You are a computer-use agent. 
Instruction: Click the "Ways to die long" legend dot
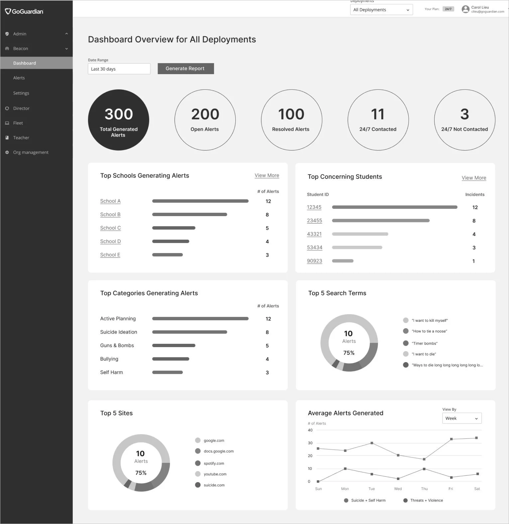(x=406, y=365)
